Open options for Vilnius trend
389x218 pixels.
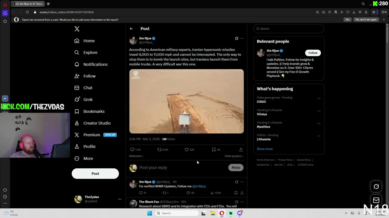[319, 111]
